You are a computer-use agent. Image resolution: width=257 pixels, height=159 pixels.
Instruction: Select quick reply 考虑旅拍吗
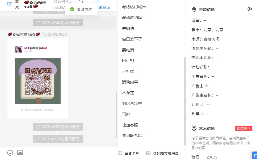tap(132, 18)
